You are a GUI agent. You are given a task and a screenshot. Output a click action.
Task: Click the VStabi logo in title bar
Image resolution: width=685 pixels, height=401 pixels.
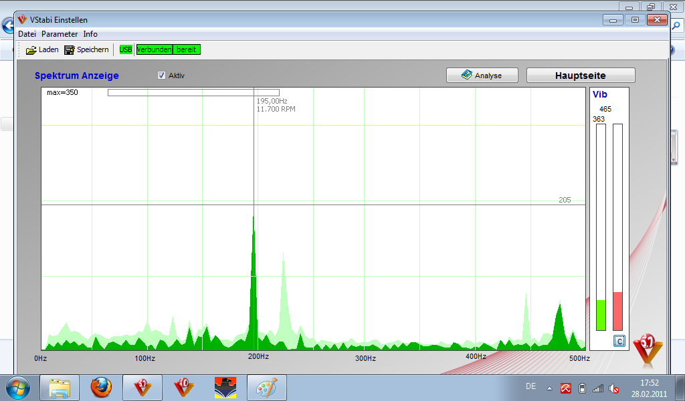[23, 19]
